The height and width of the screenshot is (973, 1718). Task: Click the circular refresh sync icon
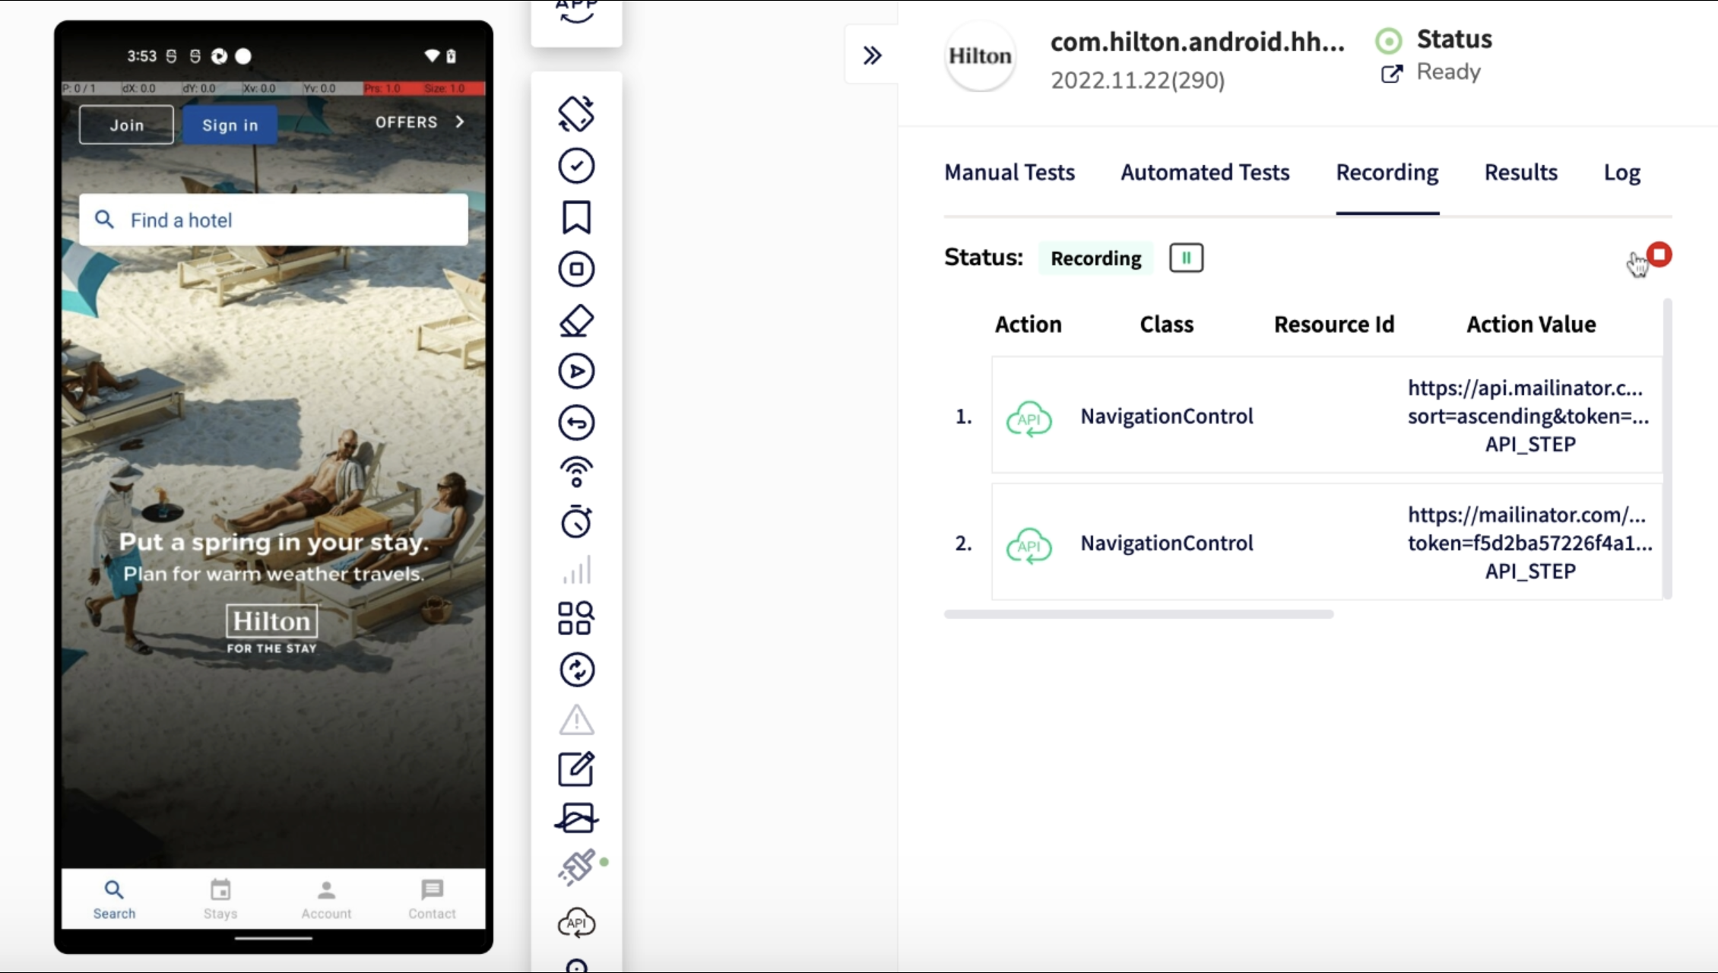(576, 670)
